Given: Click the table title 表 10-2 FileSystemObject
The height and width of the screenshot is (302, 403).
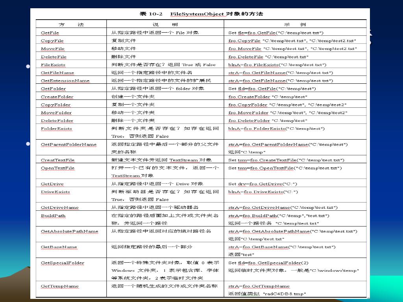Looking at the screenshot, I should tap(201, 14).
